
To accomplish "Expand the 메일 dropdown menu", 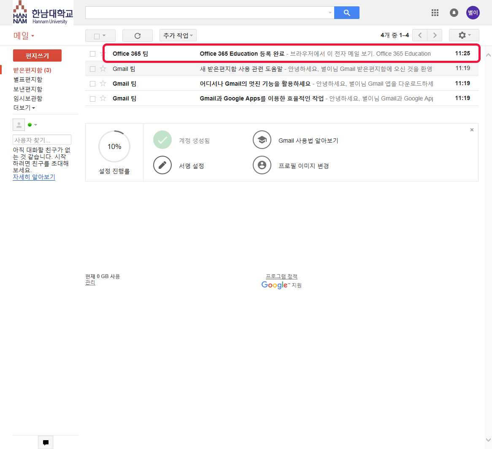I will [x=24, y=36].
